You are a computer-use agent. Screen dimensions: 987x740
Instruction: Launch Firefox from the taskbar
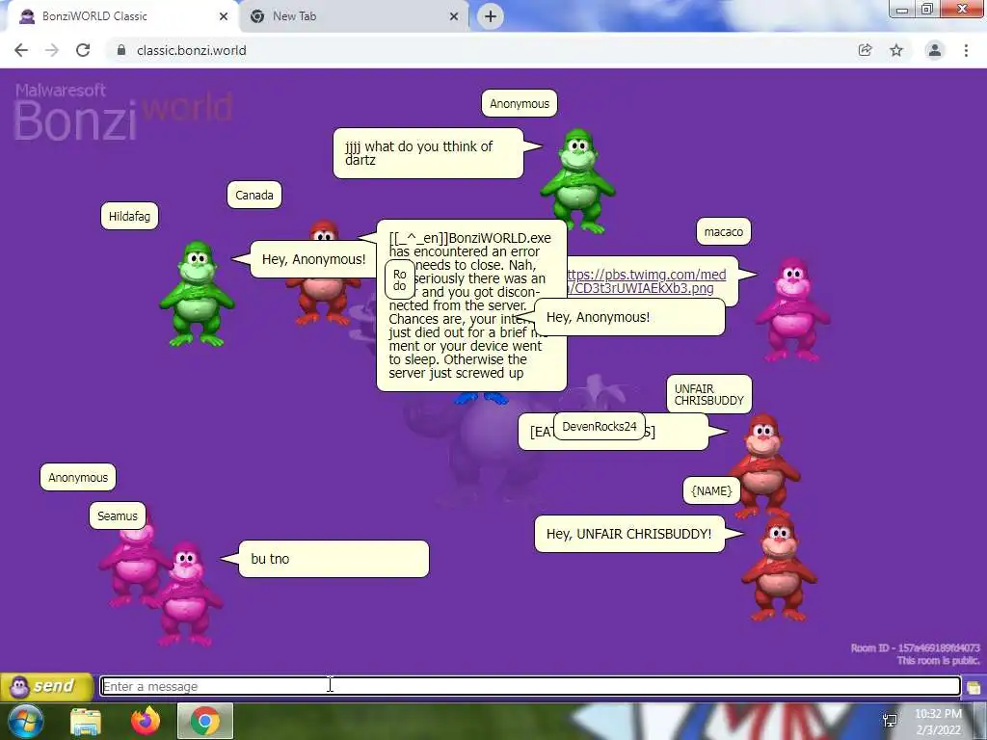coord(146,721)
